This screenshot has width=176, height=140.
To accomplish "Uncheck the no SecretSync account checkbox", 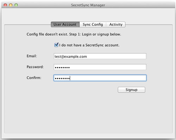I will [56, 45].
